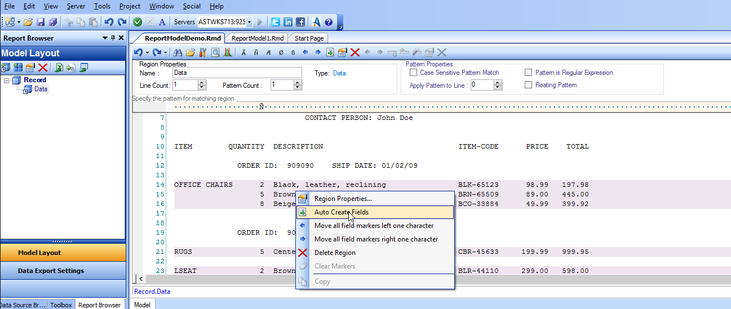Toggle the Floating Pattern checkbox
Viewport: 731px width, 309px height.
[x=528, y=85]
